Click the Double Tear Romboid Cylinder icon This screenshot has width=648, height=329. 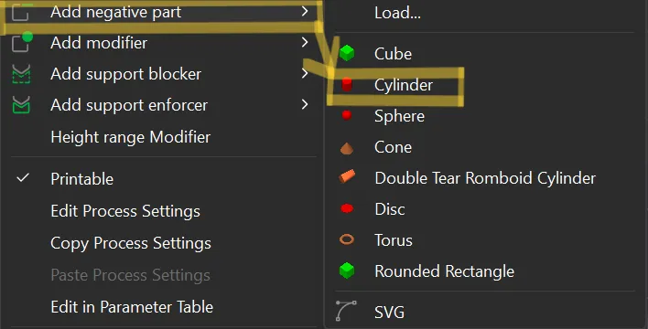tap(347, 176)
